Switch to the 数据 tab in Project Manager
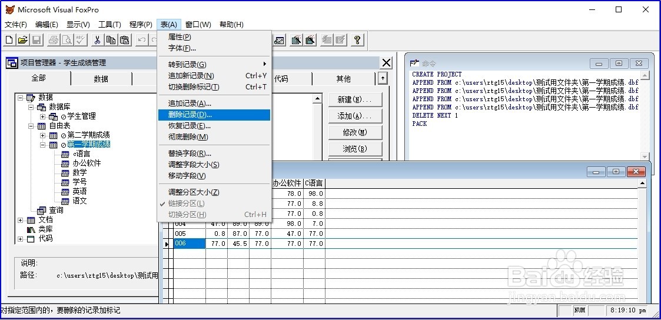661x320 pixels. point(101,79)
